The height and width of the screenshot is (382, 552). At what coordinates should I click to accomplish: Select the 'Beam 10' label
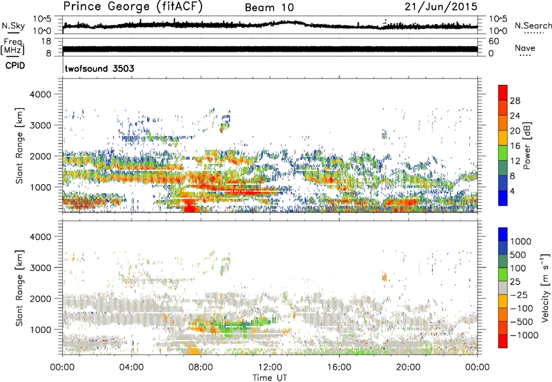(x=269, y=8)
